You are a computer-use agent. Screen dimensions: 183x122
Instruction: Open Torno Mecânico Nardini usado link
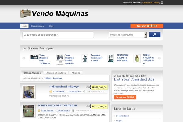(x=70, y=59)
